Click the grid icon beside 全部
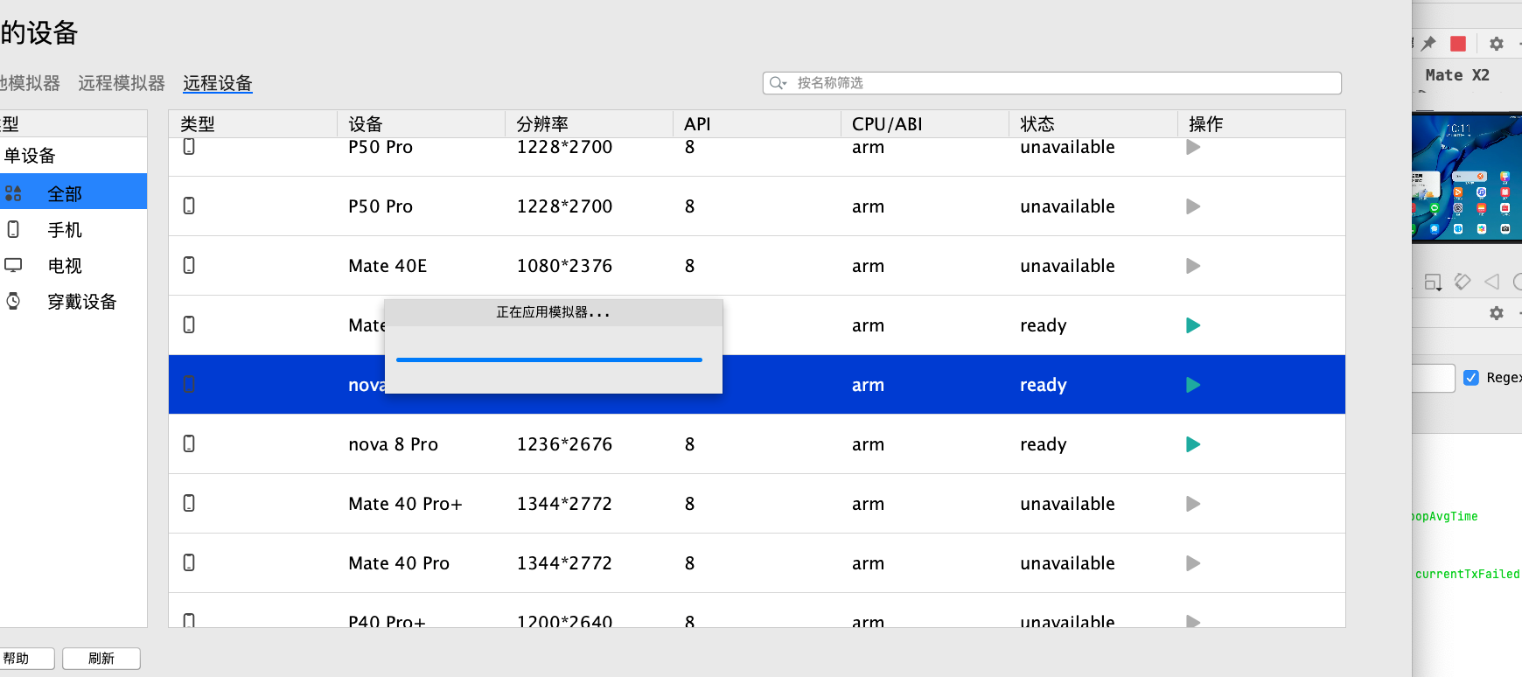This screenshot has height=677, width=1522. tap(13, 193)
